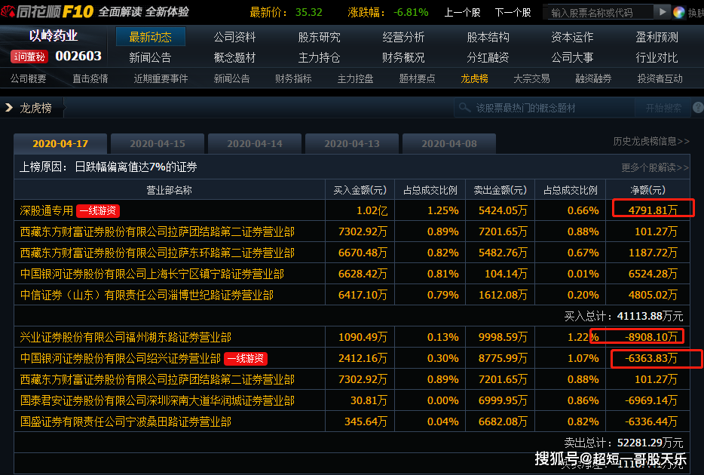Click the 开始搜索 button
Image resolution: width=704 pixels, height=475 pixels.
[x=663, y=109]
